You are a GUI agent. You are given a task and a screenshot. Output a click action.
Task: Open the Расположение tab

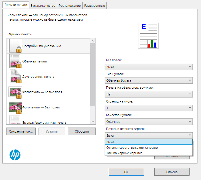click(70, 5)
